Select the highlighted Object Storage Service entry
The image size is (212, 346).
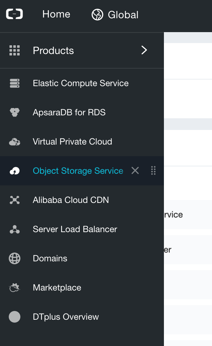78,170
